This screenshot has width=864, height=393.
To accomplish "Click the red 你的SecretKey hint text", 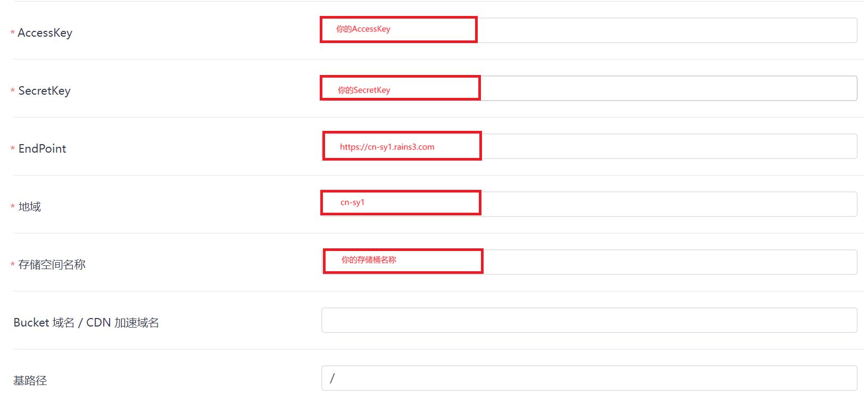I will (364, 90).
